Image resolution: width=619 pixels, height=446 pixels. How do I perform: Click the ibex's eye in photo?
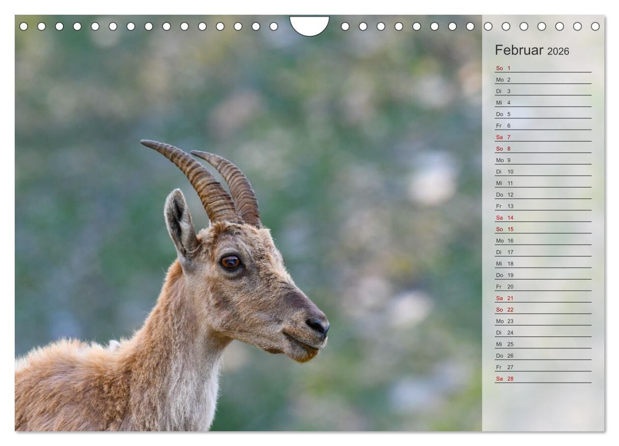[230, 262]
